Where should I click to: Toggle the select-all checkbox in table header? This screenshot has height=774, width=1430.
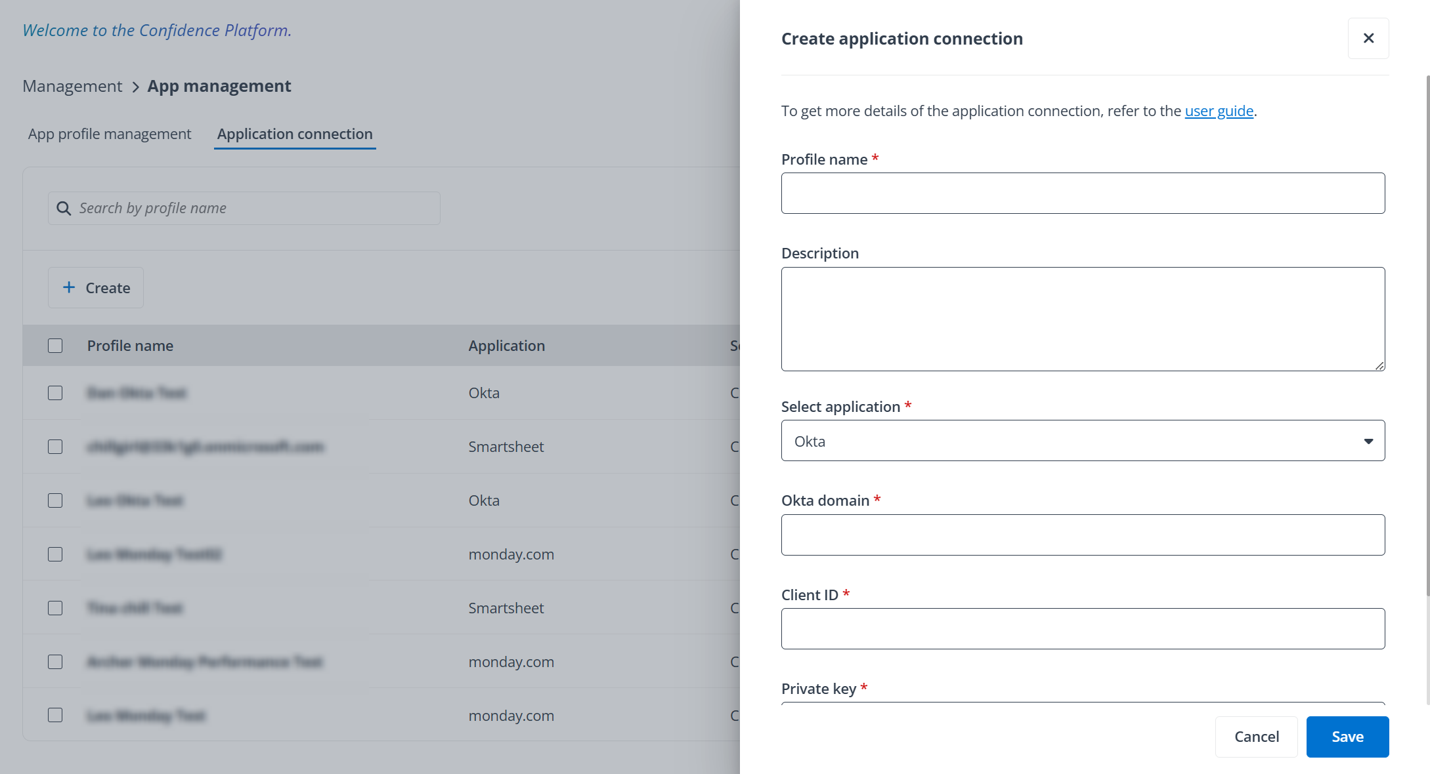[54, 345]
